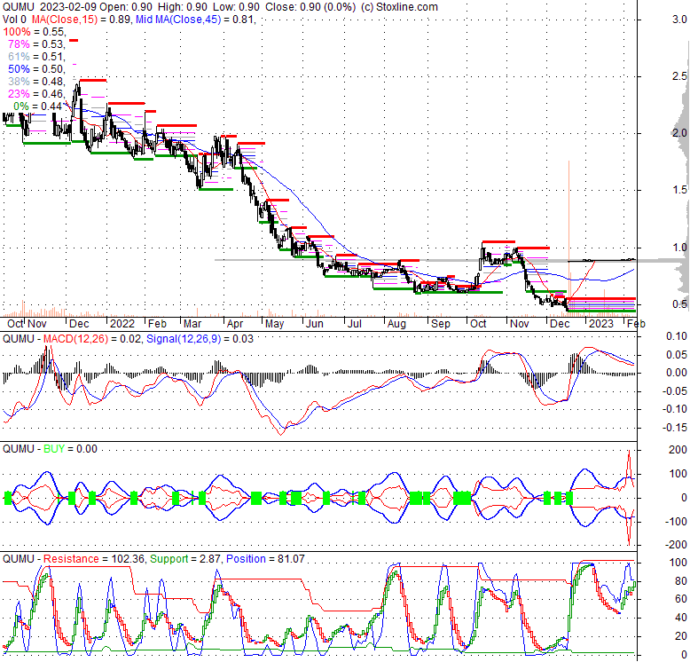Screen dimensions: 690x662
Task: Click the "Close: 0.90 (0.0%)" value
Action: (310, 7)
